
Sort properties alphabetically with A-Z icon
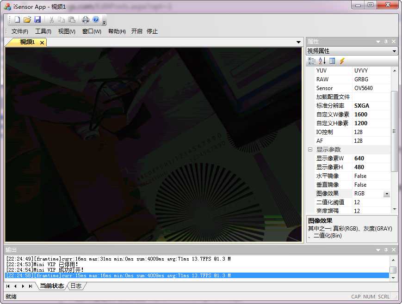pyautogui.click(x=322, y=61)
